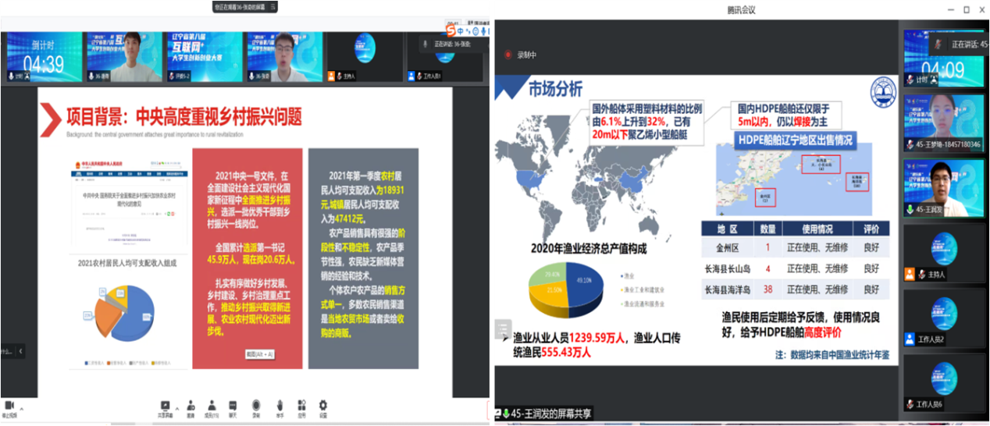Toggle the Stop Video camera button
Image resolution: width=990 pixels, height=426 pixels.
pos(9,406)
